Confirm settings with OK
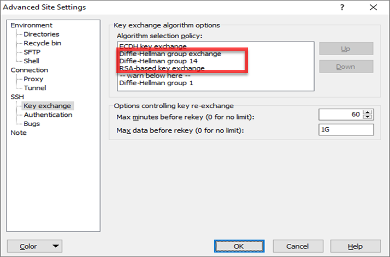Image resolution: width=390 pixels, height=257 pixels. pos(239,246)
